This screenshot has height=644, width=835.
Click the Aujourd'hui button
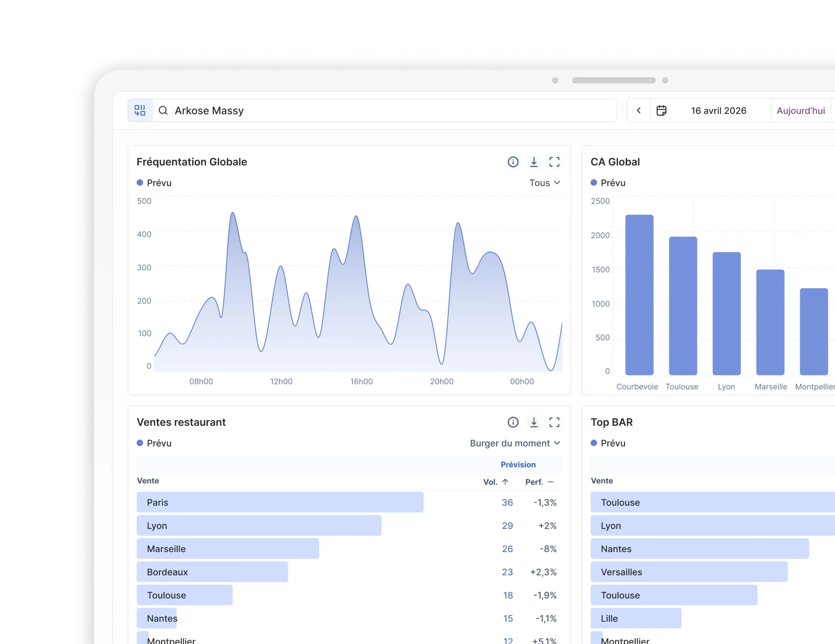coord(801,110)
